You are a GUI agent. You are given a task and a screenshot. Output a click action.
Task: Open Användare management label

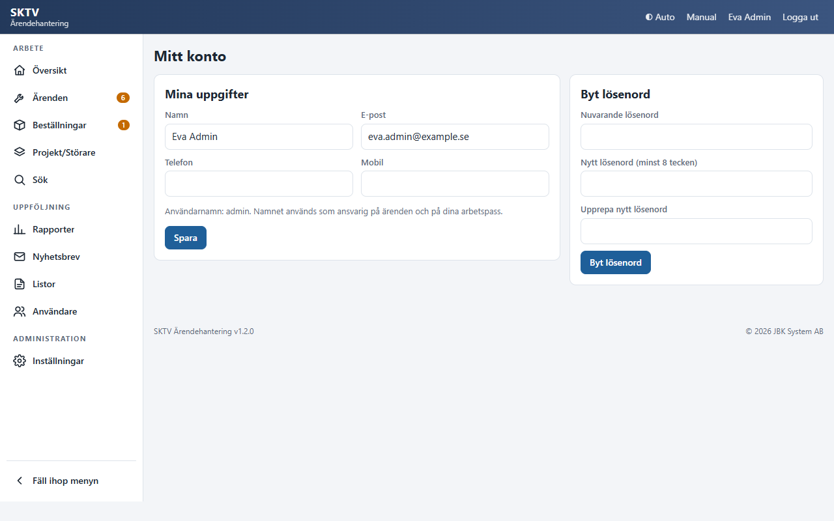click(x=55, y=311)
